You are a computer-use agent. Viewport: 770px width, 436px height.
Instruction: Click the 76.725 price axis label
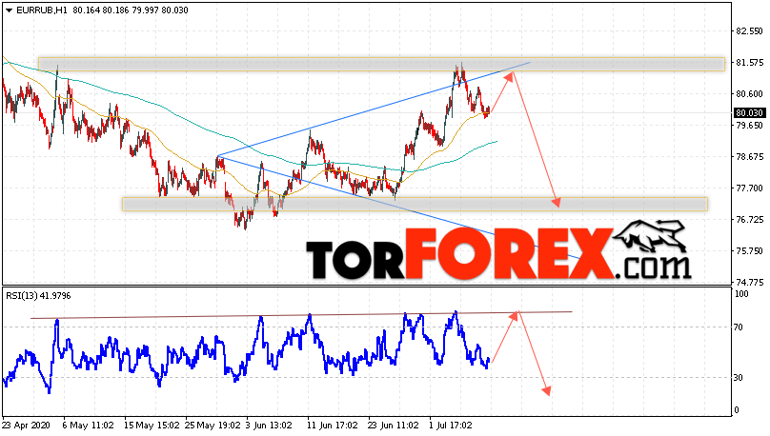749,219
